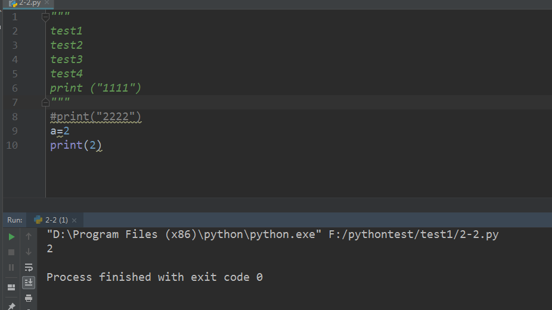The width and height of the screenshot is (552, 310).
Task: Close the 2-2 (1) run tab
Action: pos(75,220)
